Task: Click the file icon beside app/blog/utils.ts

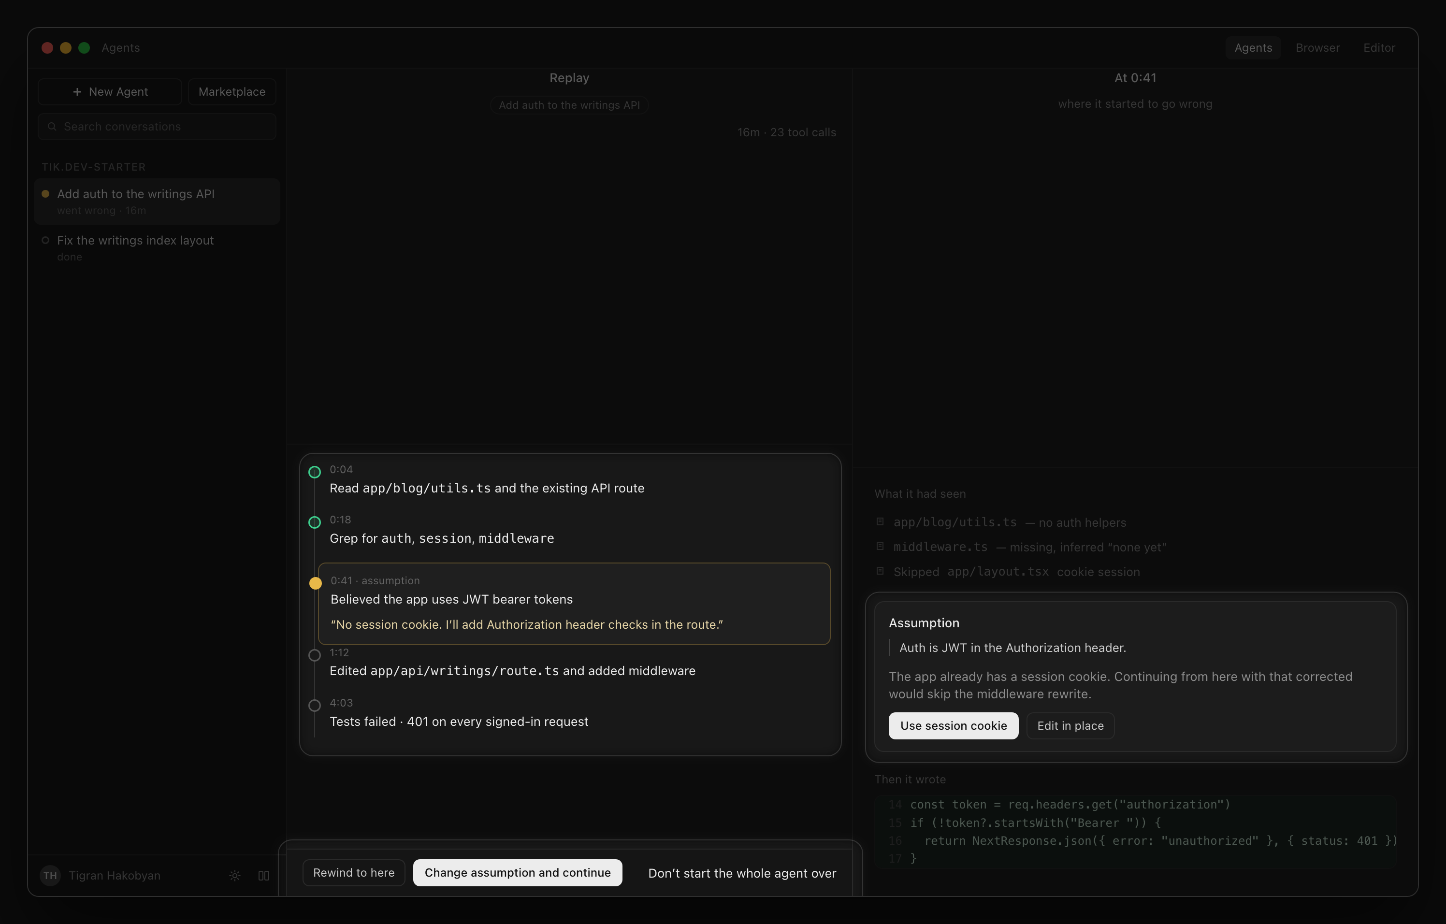Action: (880, 522)
